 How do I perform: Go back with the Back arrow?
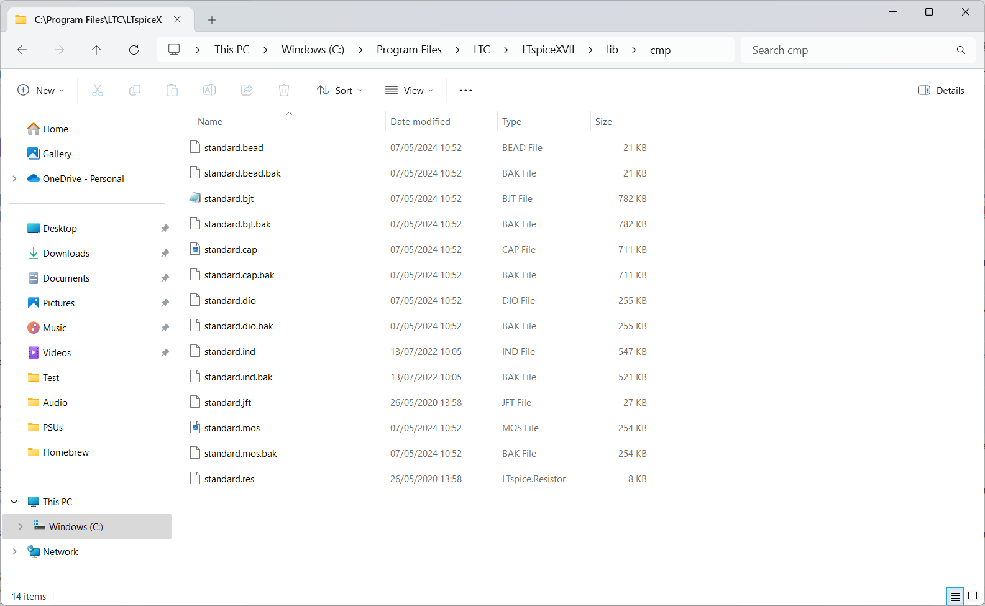[x=22, y=50]
